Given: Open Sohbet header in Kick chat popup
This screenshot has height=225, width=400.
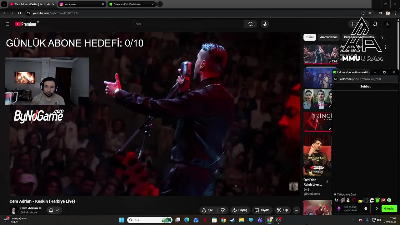Looking at the screenshot, I should click(365, 87).
